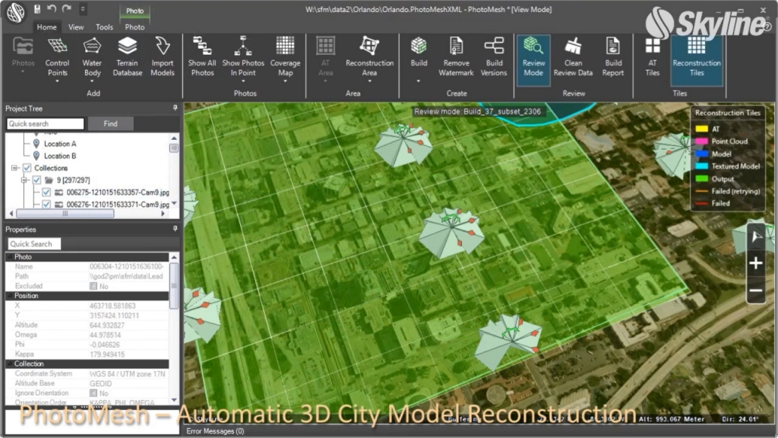The width and height of the screenshot is (778, 438).
Task: Open the Build Report
Action: click(x=613, y=56)
